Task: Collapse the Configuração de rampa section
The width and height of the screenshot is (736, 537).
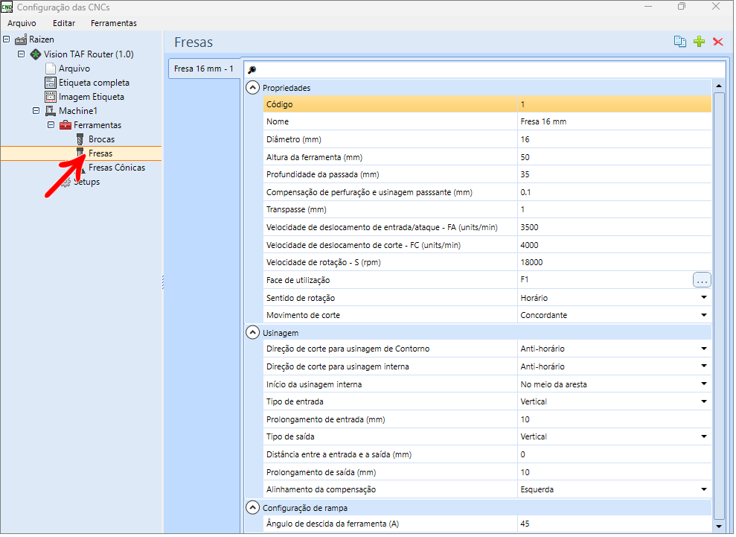Action: click(252, 508)
